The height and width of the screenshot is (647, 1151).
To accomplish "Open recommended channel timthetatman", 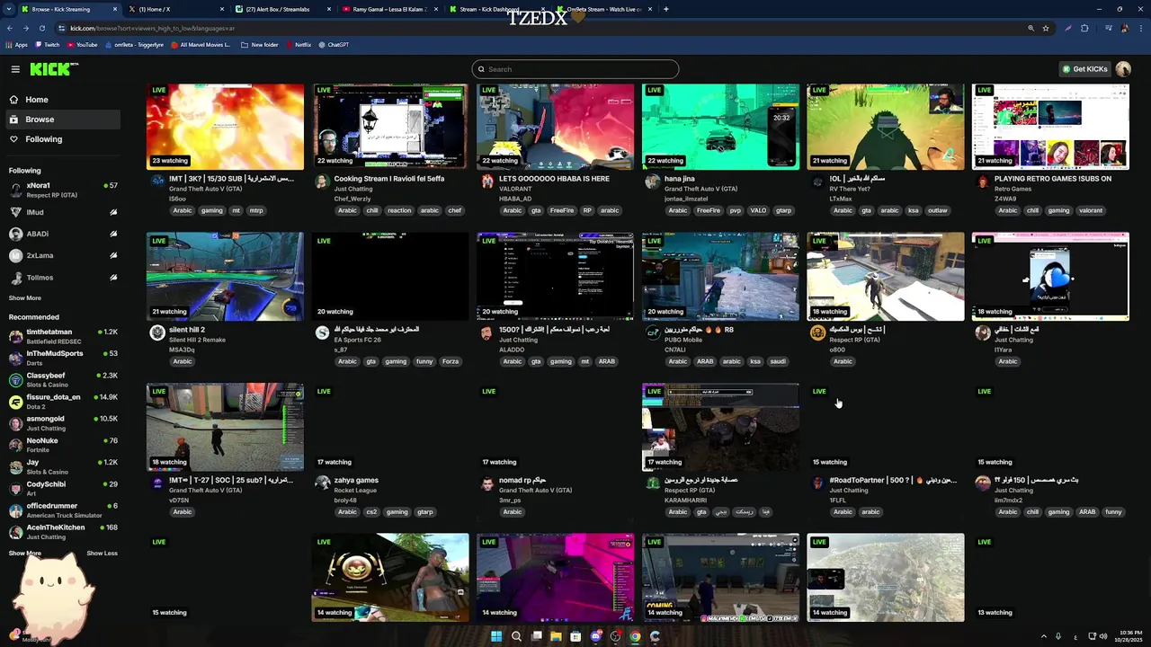I will coord(63,336).
